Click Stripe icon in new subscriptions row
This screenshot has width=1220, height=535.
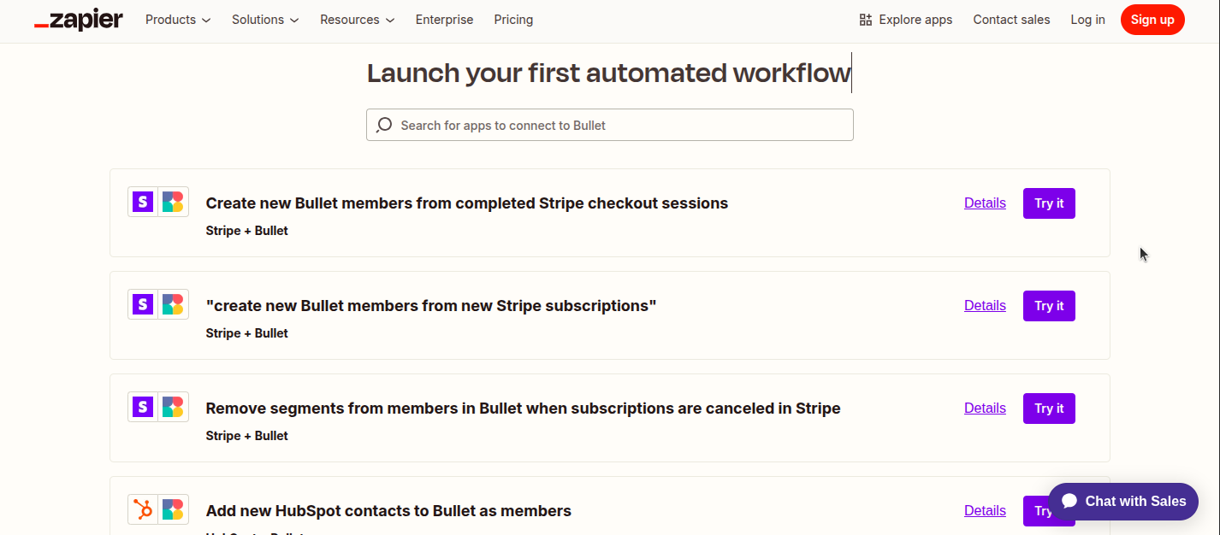tap(143, 304)
